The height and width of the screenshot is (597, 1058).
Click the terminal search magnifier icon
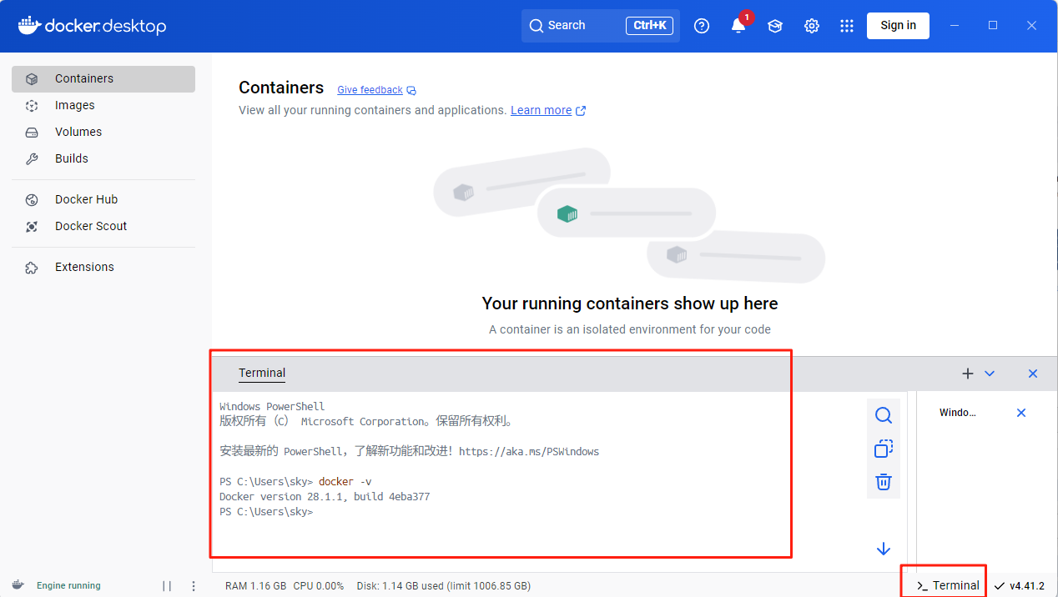coord(884,415)
